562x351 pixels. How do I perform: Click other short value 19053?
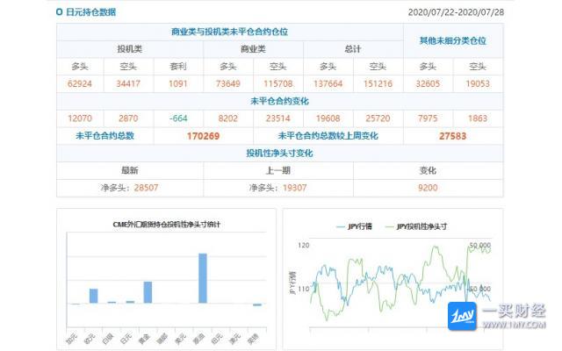pos(478,84)
